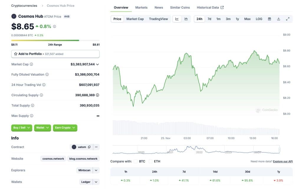Image resolution: width=302 pixels, height=189 pixels.
Task: Click the 30d 95.8% change cell
Action: pos(247,180)
